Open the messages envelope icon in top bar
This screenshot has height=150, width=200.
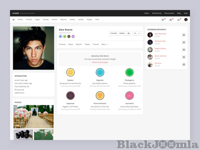click(171, 20)
